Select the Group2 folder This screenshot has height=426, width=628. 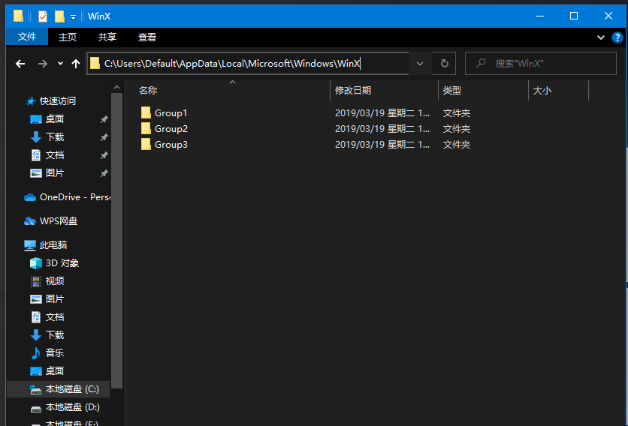[171, 129]
